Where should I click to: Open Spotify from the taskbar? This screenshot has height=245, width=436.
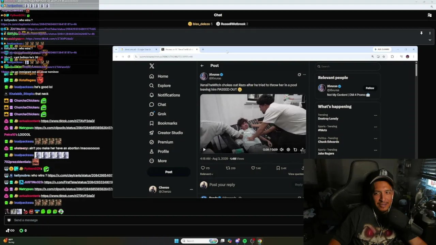click(245, 241)
